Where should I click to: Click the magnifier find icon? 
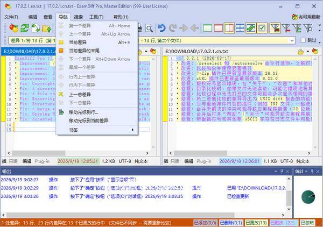coord(149,29)
